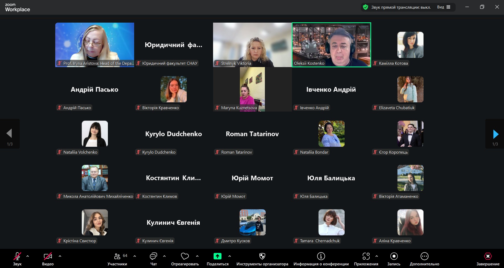The width and height of the screenshot is (504, 268).
Task: Expand audio settings arrow next to microphone
Action: [28, 256]
